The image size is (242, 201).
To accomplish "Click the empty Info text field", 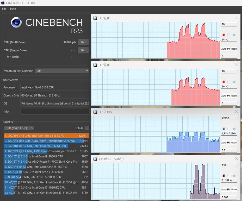I will pos(55,112).
